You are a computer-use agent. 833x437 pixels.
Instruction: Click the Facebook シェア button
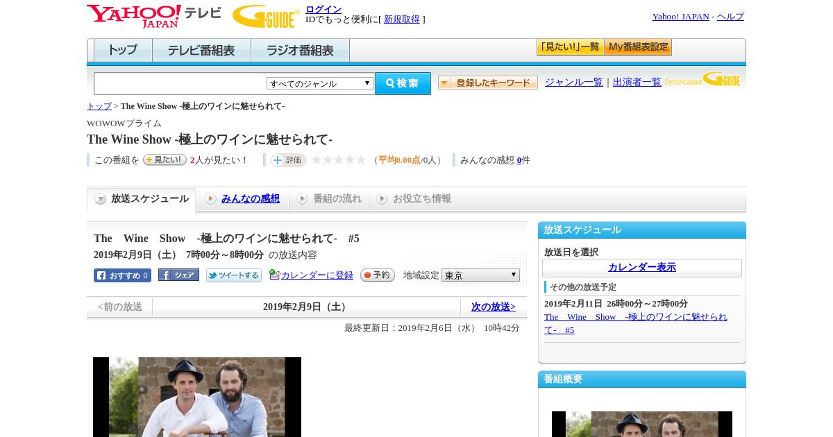point(178,275)
